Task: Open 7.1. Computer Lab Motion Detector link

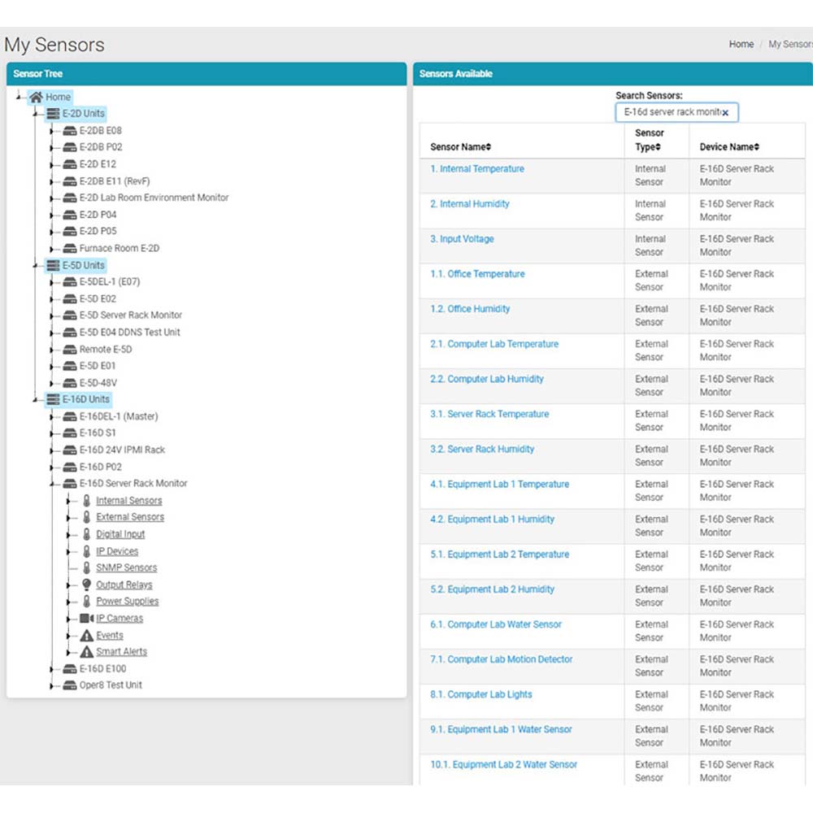Action: tap(501, 659)
